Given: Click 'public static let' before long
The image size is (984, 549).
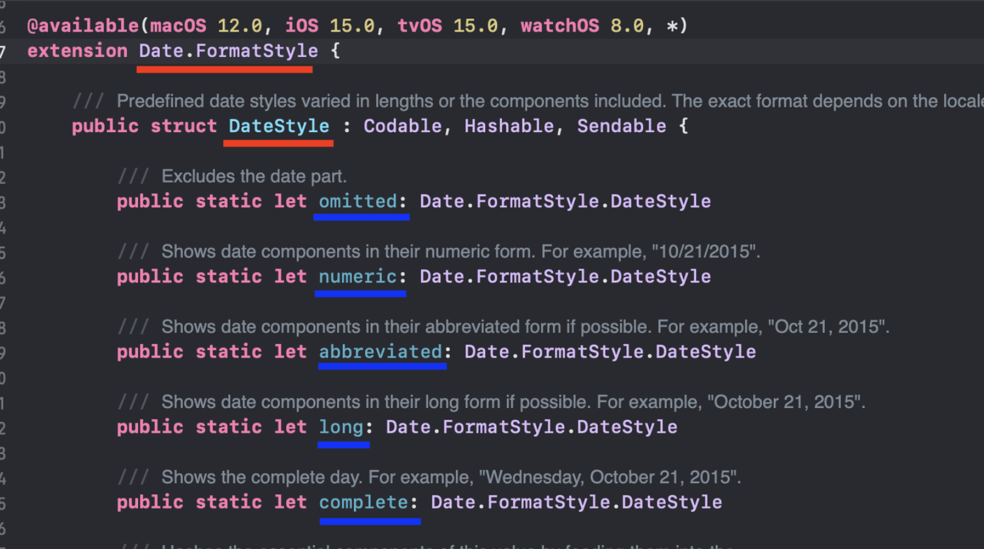Looking at the screenshot, I should point(211,427).
